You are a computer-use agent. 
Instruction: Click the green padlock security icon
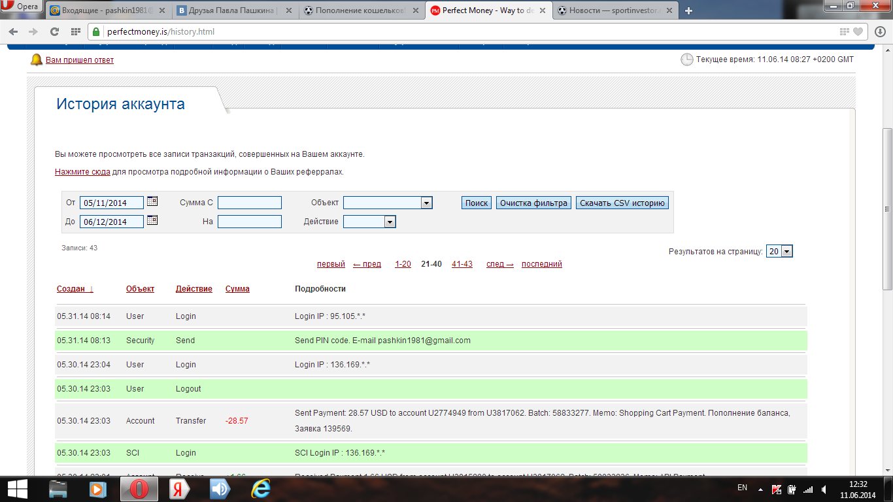96,31
